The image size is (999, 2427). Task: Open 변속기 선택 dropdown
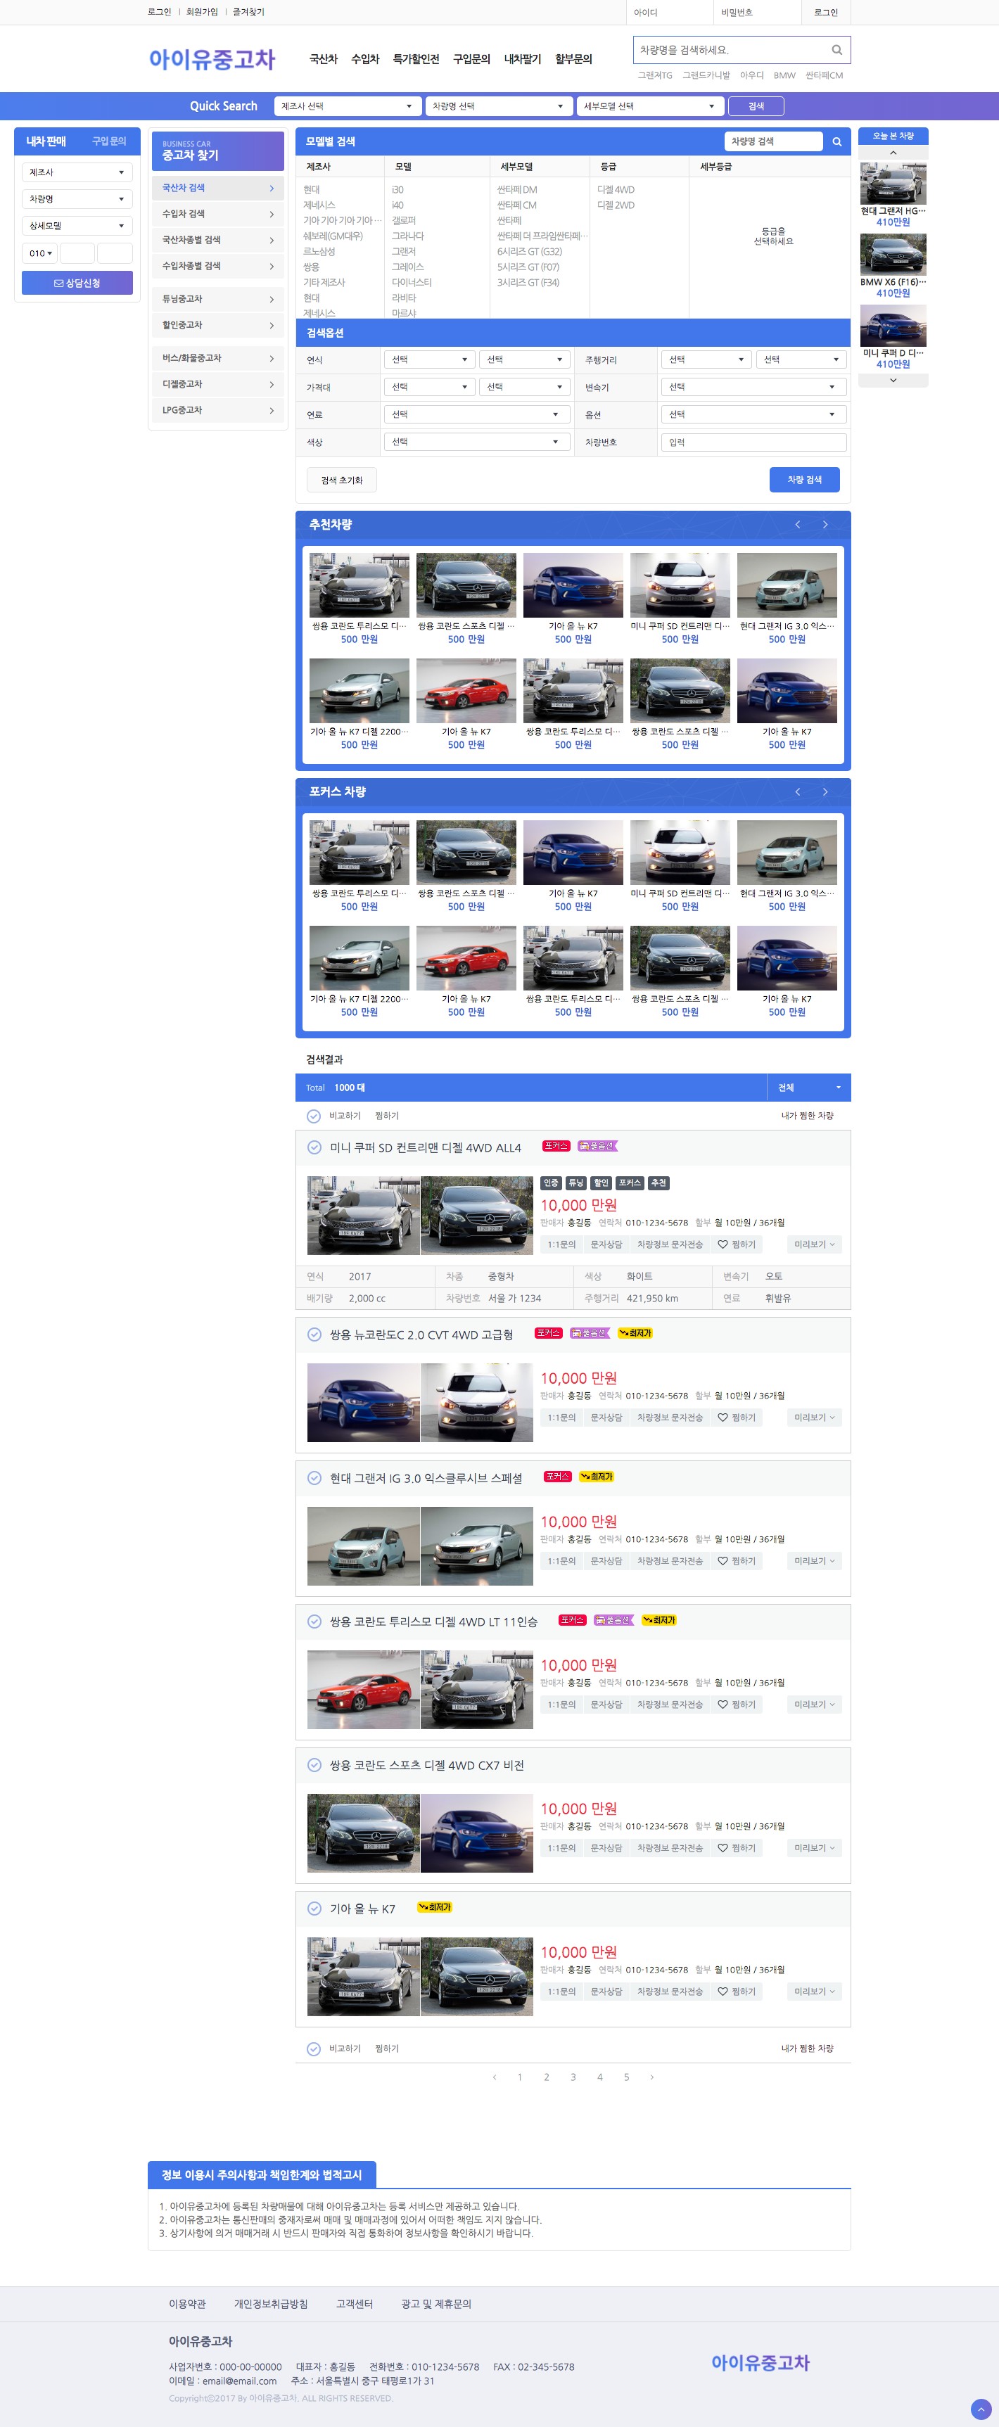pos(753,387)
